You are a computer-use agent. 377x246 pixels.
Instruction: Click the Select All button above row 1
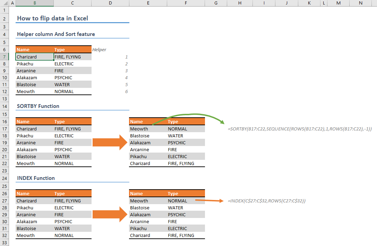pyautogui.click(x=5, y=3)
